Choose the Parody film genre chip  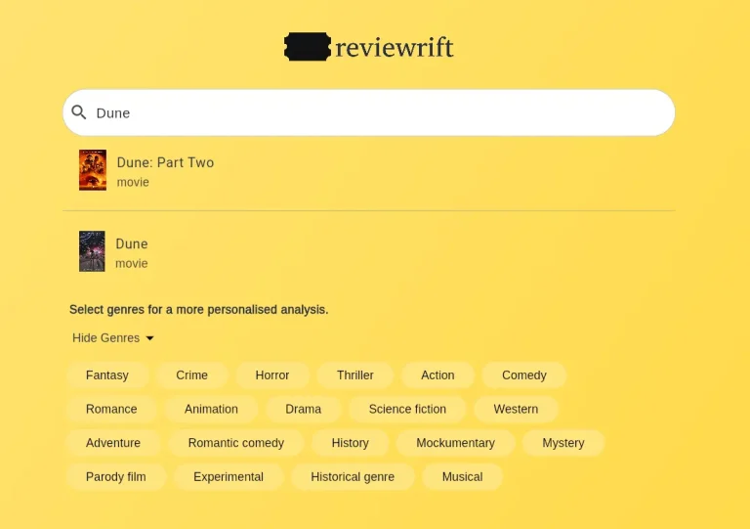116,477
